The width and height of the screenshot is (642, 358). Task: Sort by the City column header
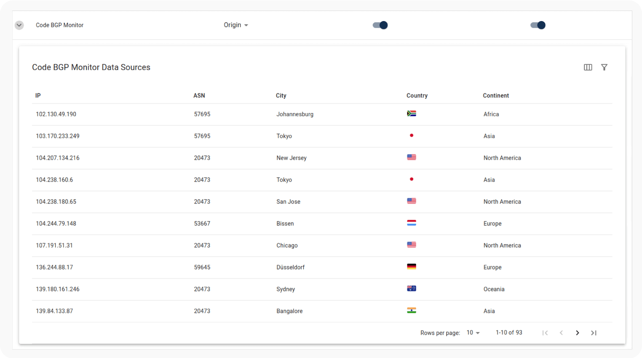pyautogui.click(x=281, y=95)
